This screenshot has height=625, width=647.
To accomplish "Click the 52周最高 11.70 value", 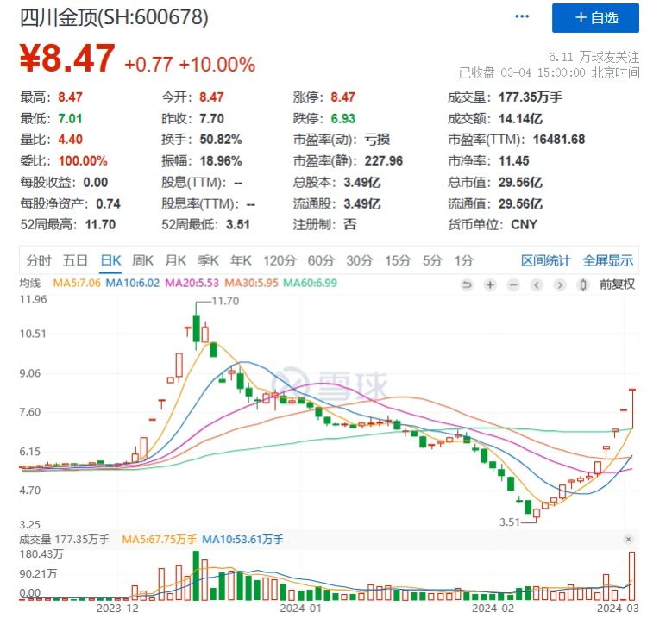I will click(x=100, y=225).
